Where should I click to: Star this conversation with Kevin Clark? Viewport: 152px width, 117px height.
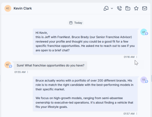(x=136, y=8)
